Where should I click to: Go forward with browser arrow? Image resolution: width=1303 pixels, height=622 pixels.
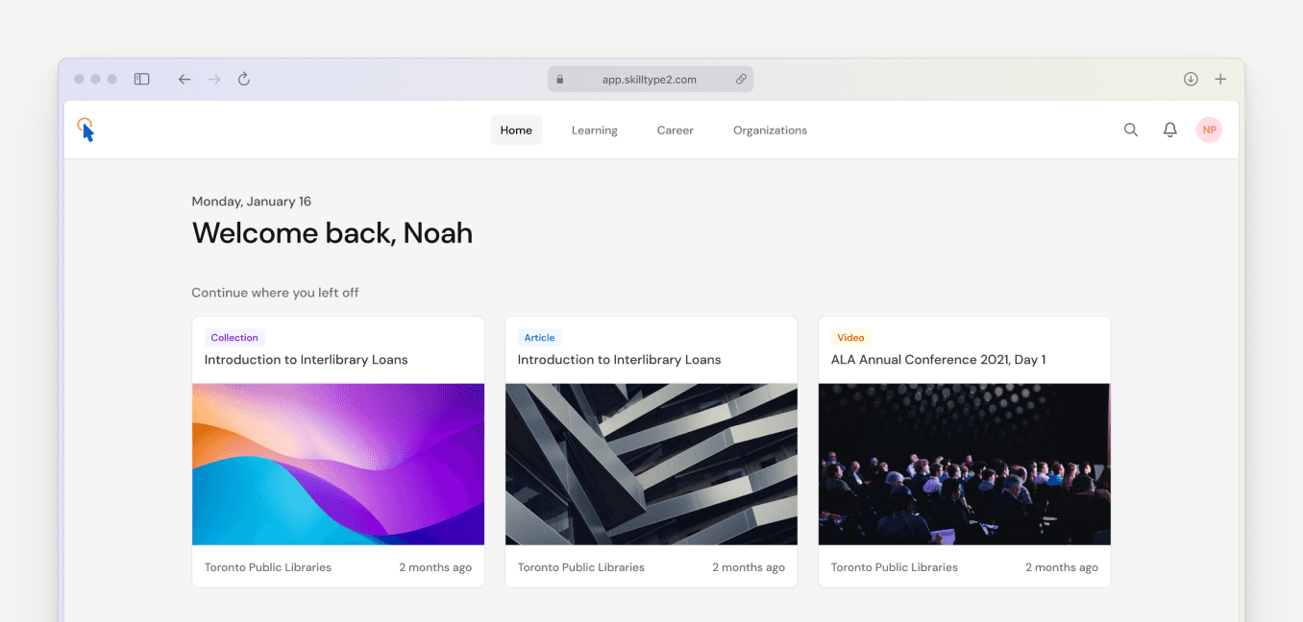pos(214,80)
